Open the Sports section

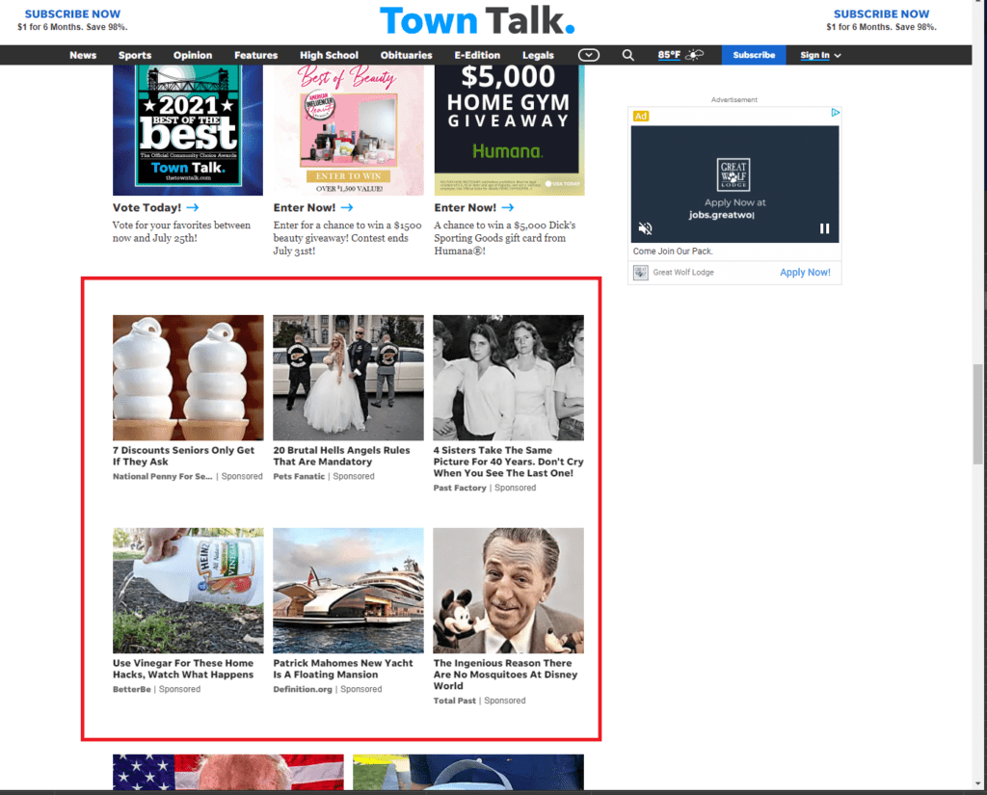135,55
